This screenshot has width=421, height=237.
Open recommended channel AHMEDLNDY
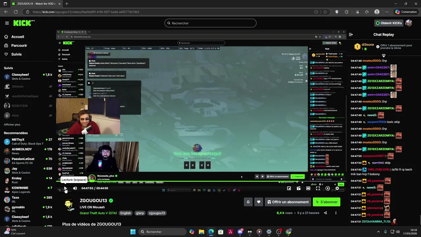[x=28, y=151]
